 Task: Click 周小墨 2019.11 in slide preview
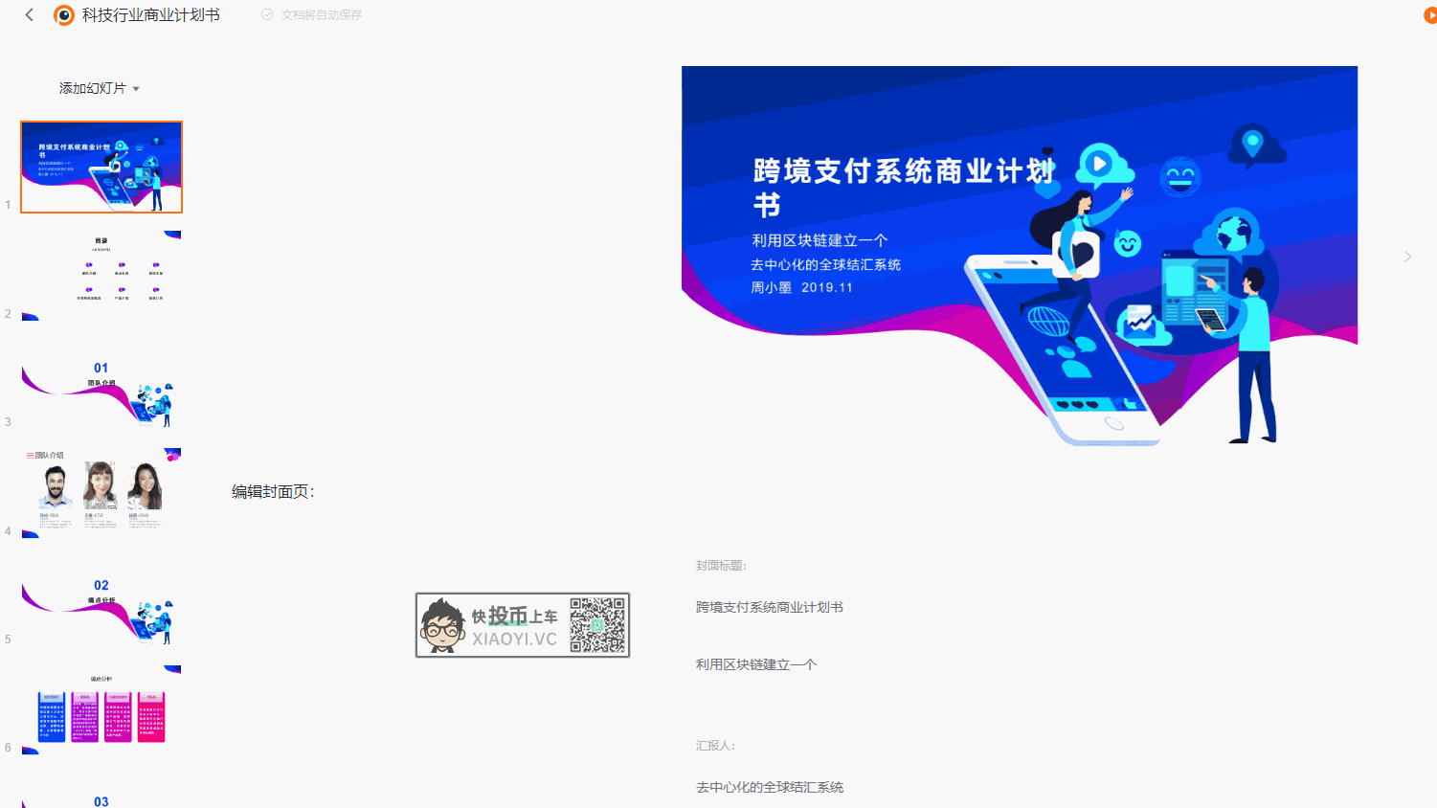pos(801,287)
